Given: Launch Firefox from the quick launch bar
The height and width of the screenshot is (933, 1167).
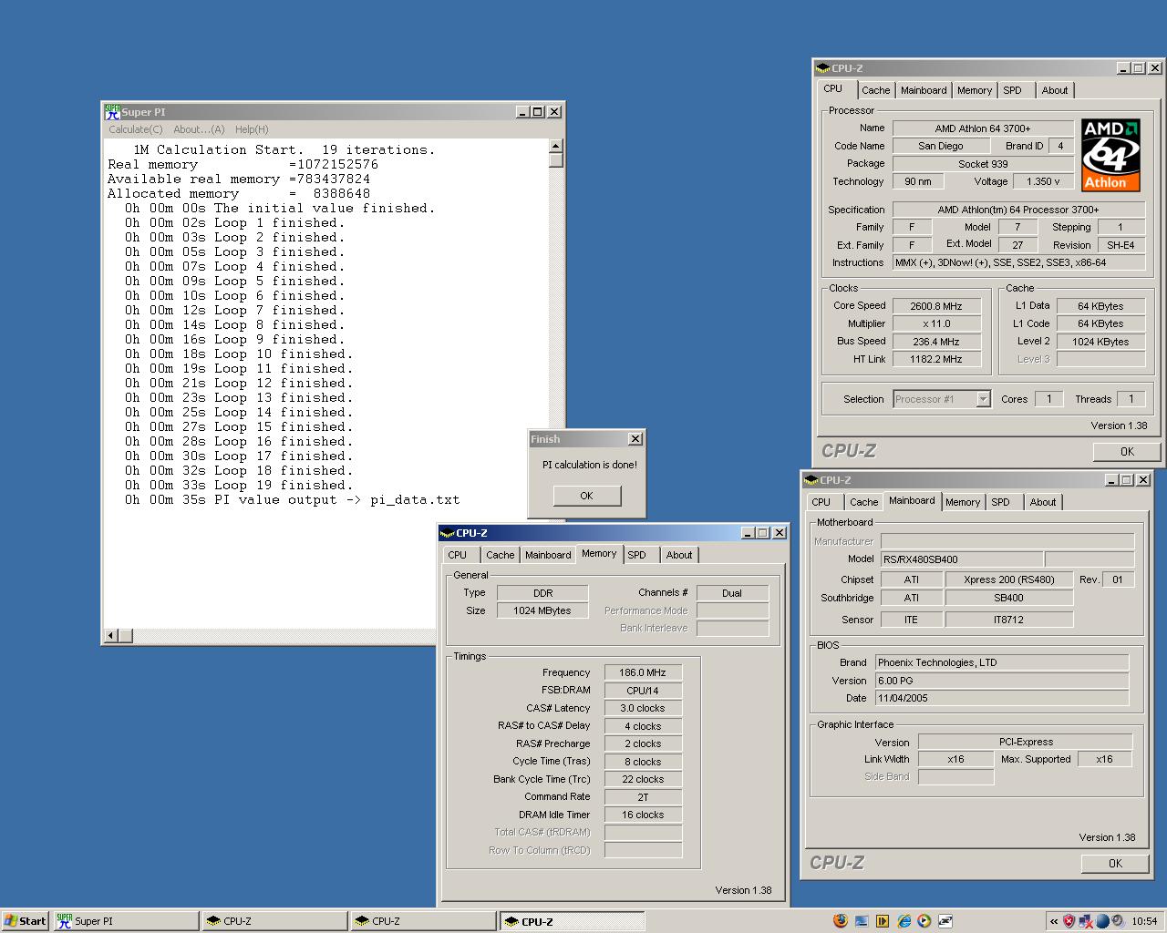Looking at the screenshot, I should [840, 921].
